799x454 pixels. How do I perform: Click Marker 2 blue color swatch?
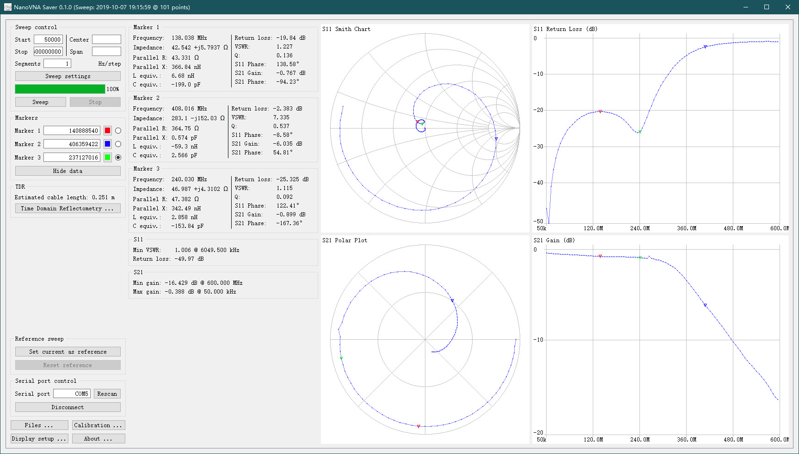pyautogui.click(x=107, y=144)
